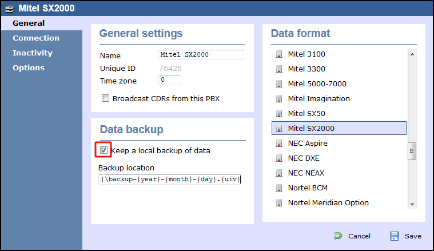Switch to the Inactivity tab
Viewport: 434px width, 251px height.
point(33,53)
